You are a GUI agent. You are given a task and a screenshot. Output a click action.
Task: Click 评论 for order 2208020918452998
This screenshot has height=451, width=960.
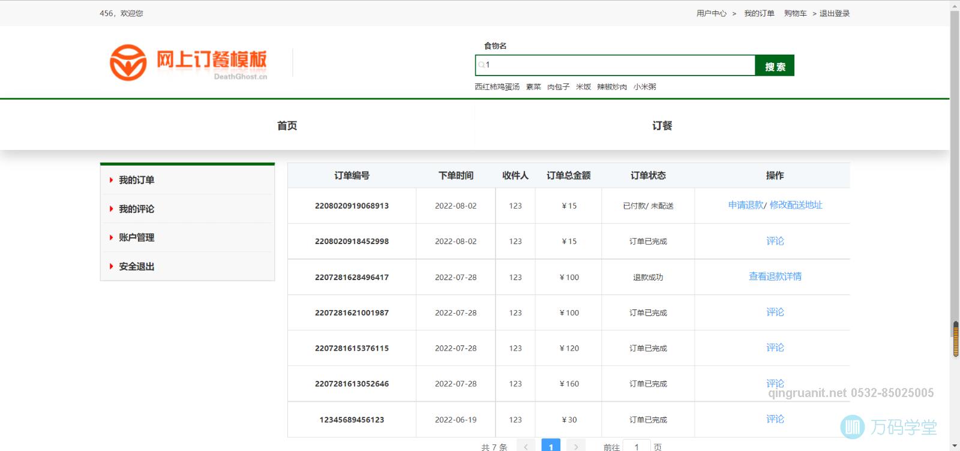click(775, 241)
